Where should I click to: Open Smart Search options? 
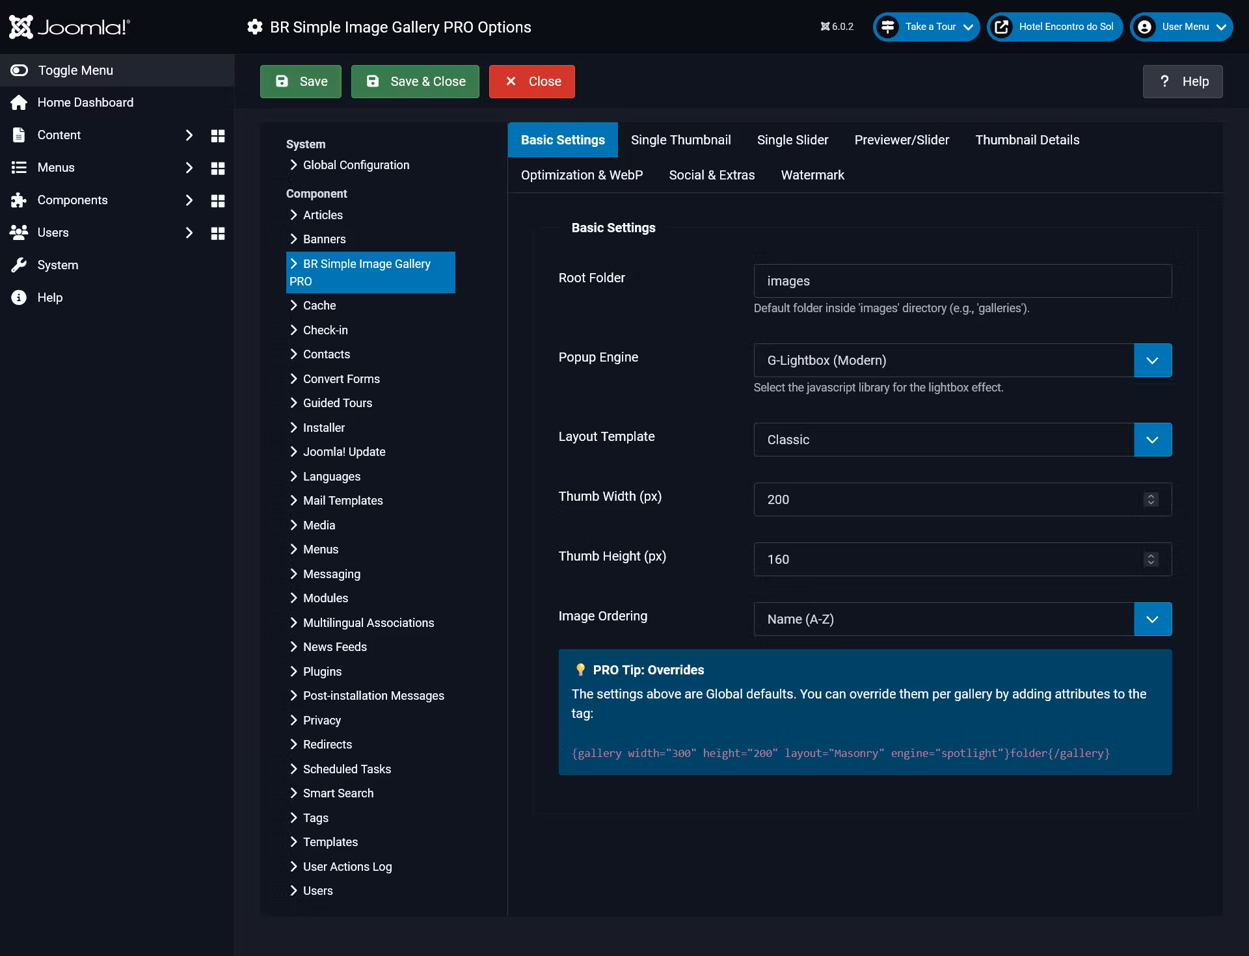coord(332,793)
